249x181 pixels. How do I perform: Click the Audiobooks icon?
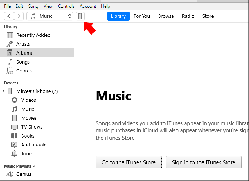tap(14, 145)
